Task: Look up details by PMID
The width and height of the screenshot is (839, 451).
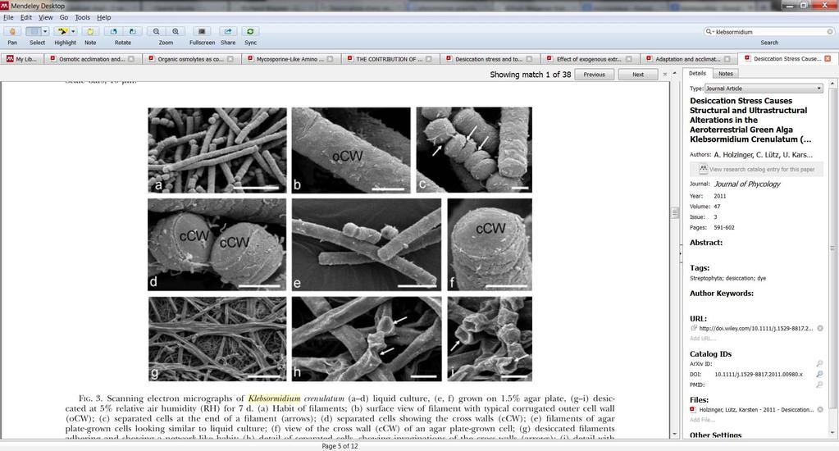Action: 819,385
